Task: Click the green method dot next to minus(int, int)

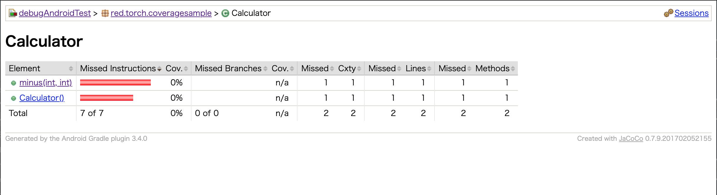Action: click(13, 83)
